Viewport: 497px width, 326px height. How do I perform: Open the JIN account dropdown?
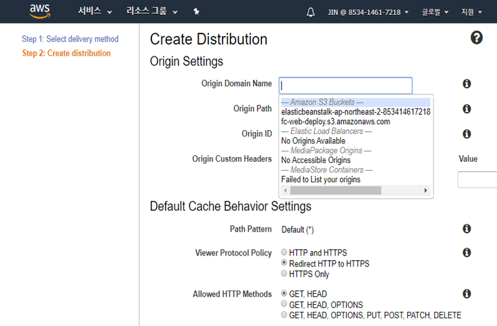pos(368,12)
